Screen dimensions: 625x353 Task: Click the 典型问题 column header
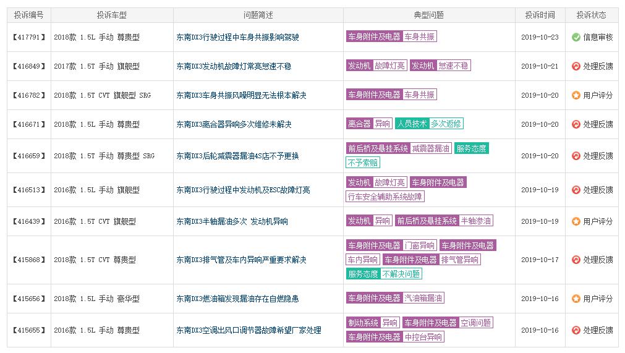[x=429, y=15]
